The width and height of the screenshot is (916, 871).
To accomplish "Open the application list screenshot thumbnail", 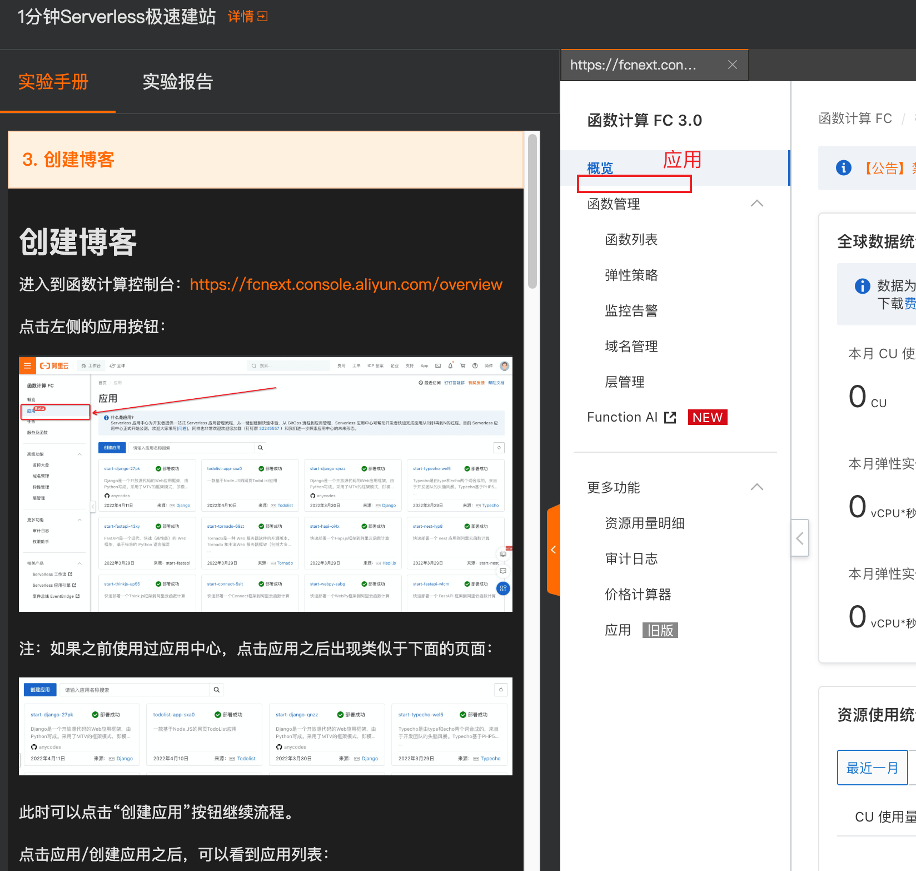I will 266,726.
